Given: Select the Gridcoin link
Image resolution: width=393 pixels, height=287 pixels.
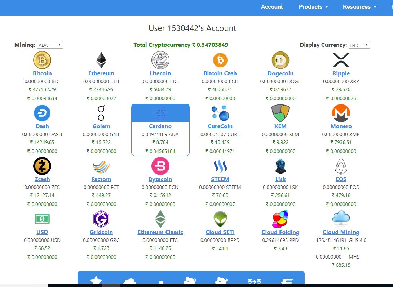Looking at the screenshot, I should tap(101, 232).
